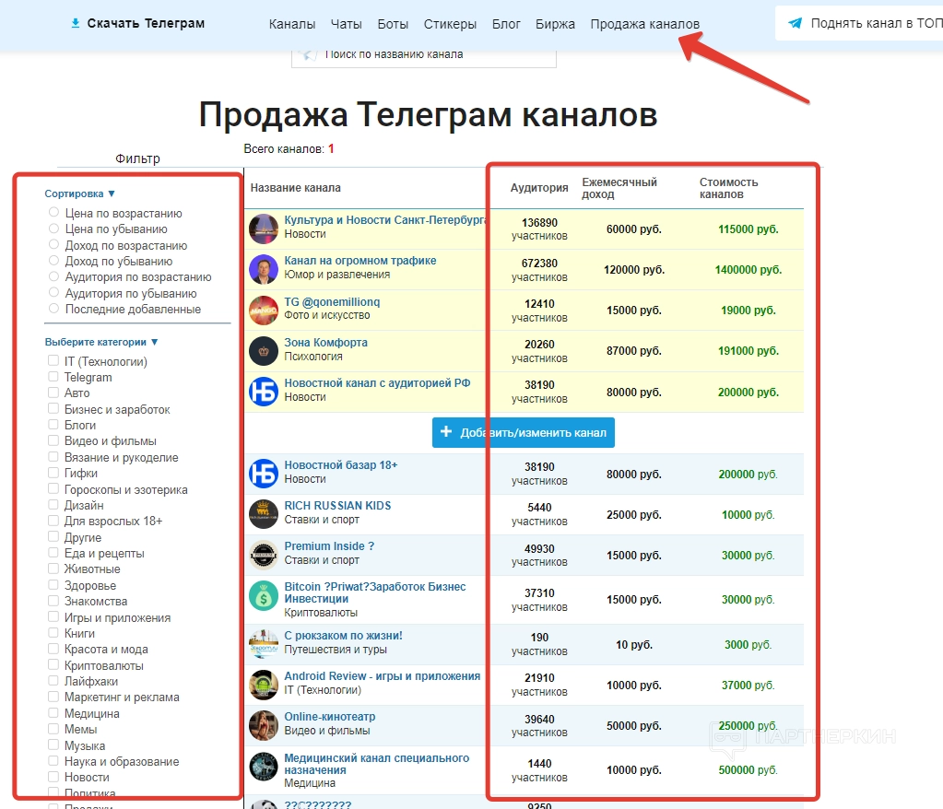Open RICH RUSSIAN KIDS channel link
943x809 pixels.
pos(337,506)
